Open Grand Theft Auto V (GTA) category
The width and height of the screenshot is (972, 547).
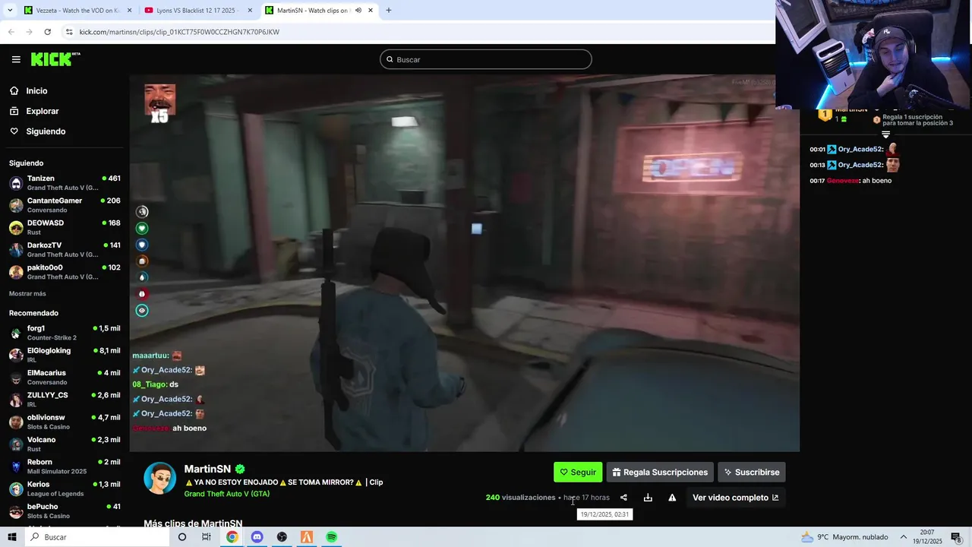coord(226,494)
